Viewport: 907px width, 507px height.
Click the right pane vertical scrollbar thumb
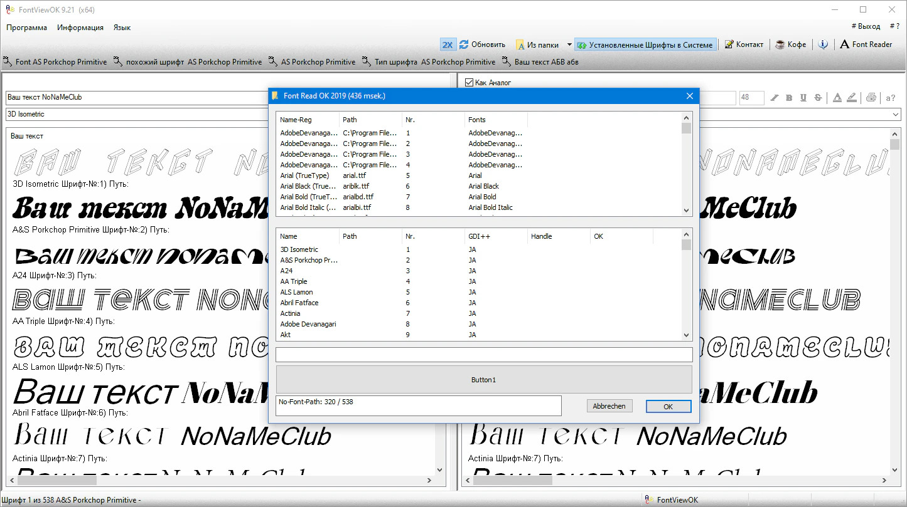pyautogui.click(x=894, y=144)
